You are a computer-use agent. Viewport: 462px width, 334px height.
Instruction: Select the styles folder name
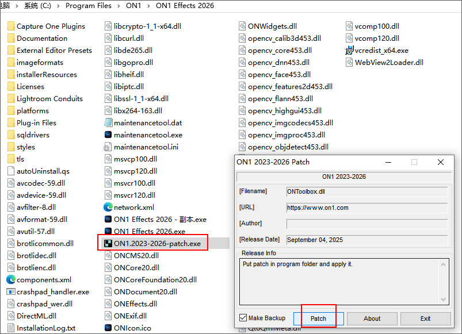pos(26,147)
